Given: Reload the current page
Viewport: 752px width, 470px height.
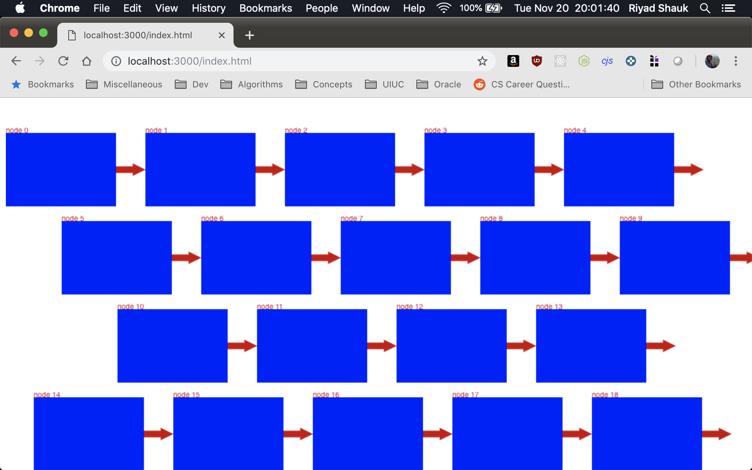Looking at the screenshot, I should 63,61.
